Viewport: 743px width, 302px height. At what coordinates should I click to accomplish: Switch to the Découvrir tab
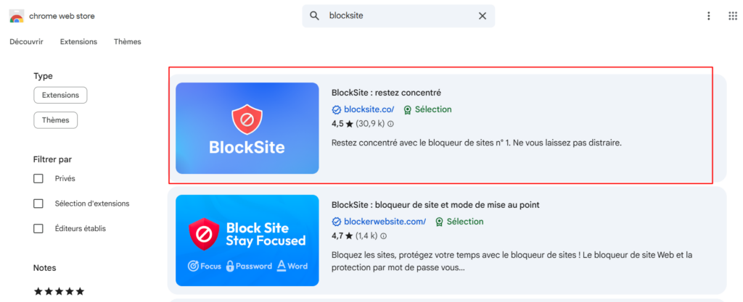pos(28,42)
